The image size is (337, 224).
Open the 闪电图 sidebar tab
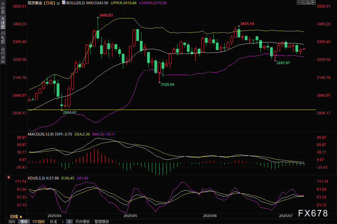click(x=3, y=38)
